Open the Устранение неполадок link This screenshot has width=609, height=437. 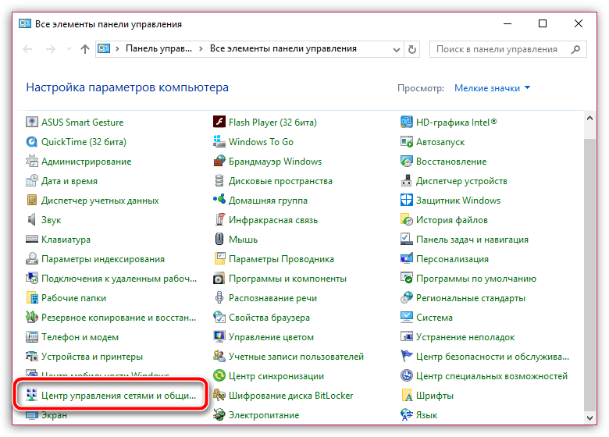click(465, 337)
